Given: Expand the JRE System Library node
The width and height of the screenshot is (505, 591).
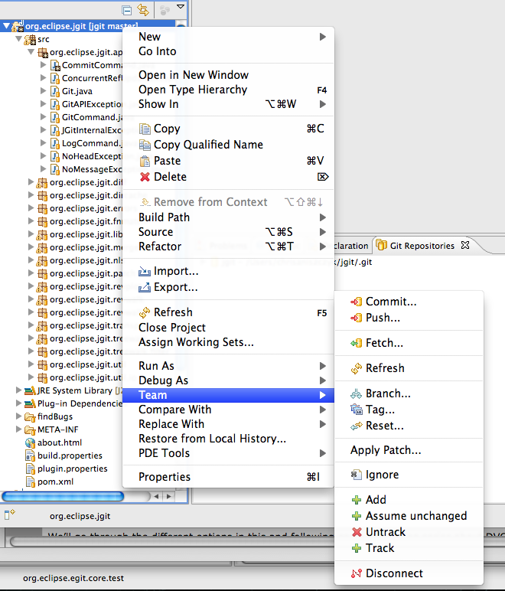Looking at the screenshot, I should click(x=18, y=390).
